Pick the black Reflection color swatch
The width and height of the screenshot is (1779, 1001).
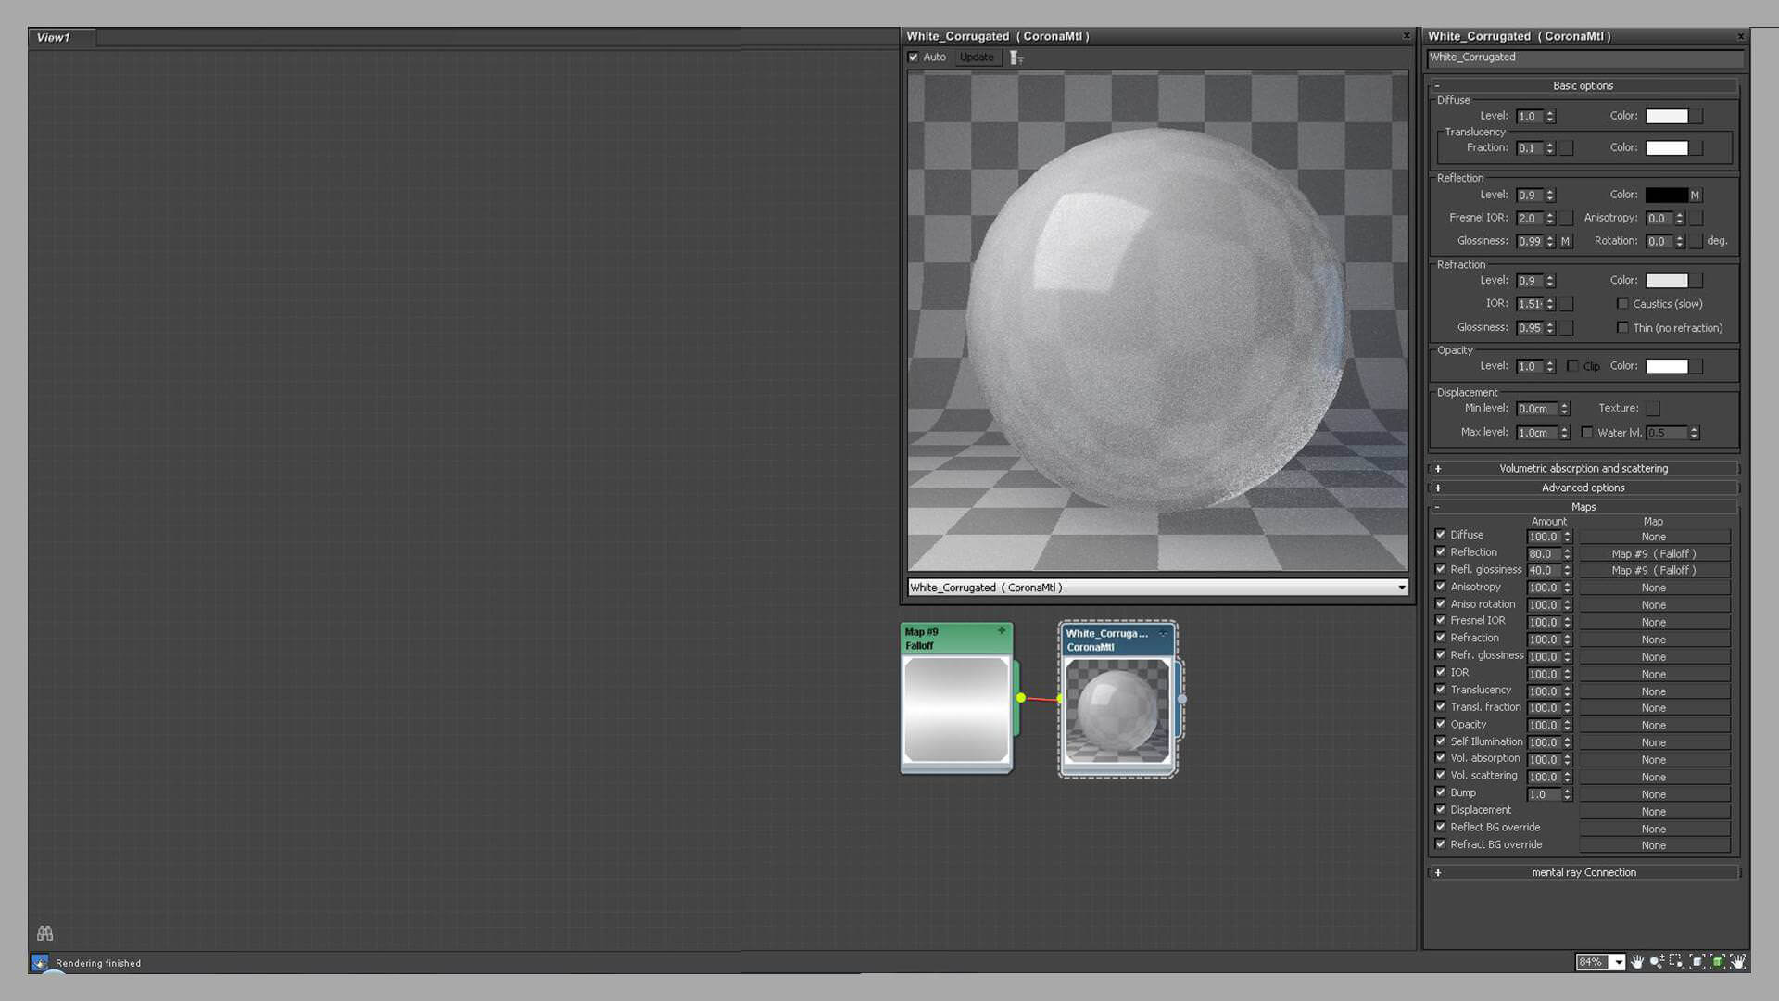pyautogui.click(x=1666, y=196)
